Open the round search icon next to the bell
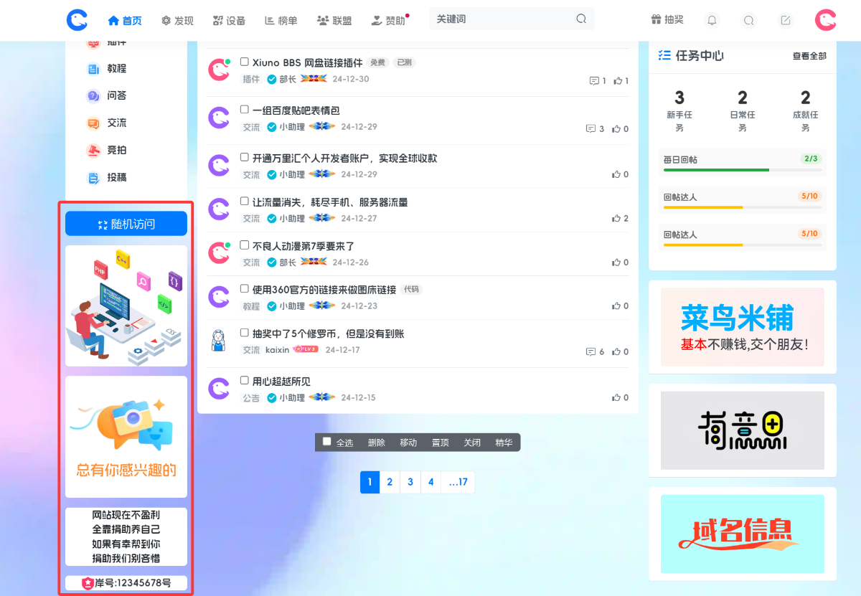This screenshot has width=861, height=596. click(x=749, y=21)
